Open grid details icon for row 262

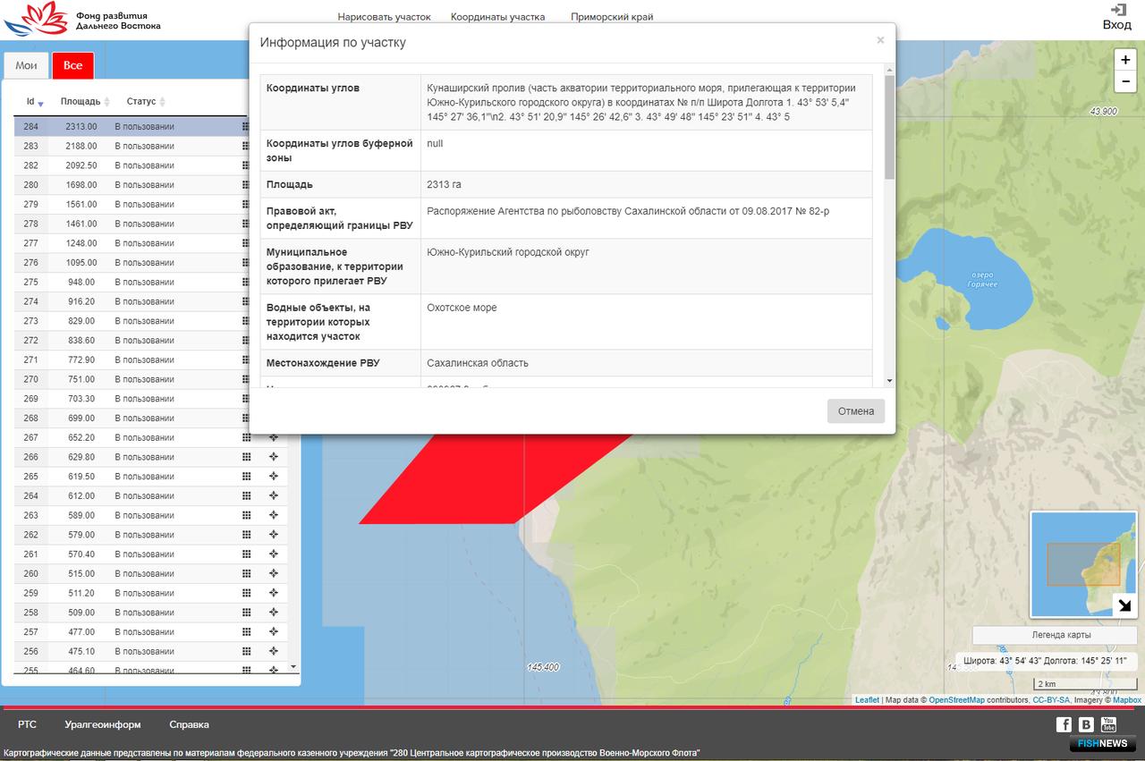pos(246,535)
